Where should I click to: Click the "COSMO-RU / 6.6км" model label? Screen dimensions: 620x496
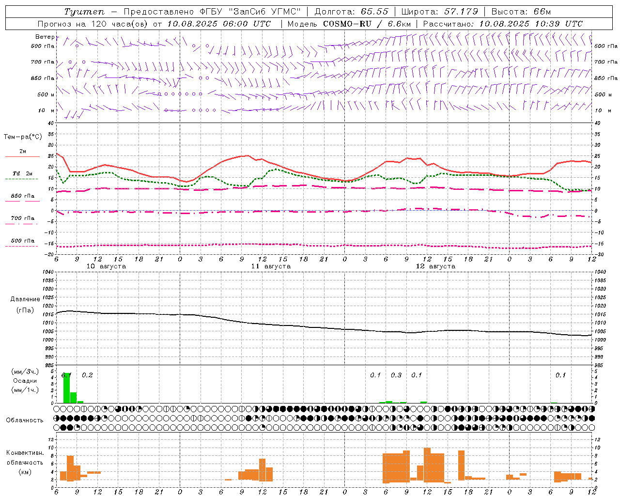pos(367,24)
